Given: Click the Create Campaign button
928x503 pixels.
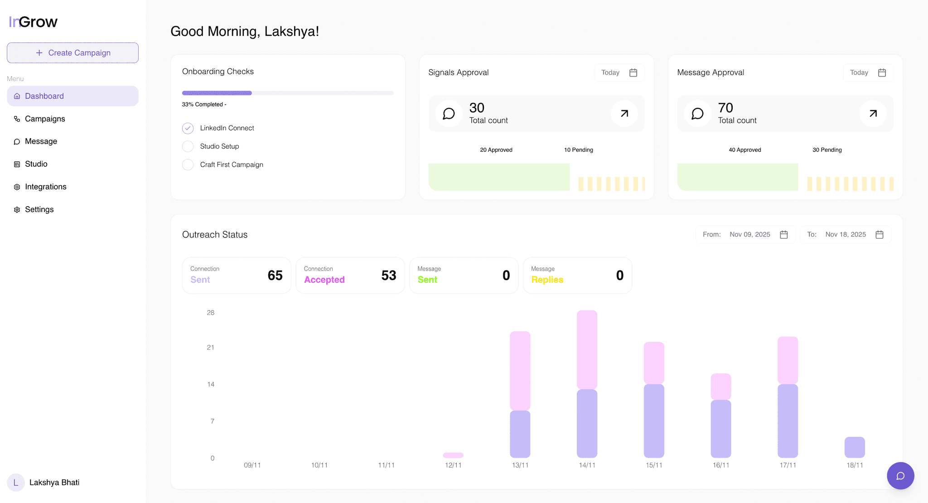Looking at the screenshot, I should coord(72,53).
